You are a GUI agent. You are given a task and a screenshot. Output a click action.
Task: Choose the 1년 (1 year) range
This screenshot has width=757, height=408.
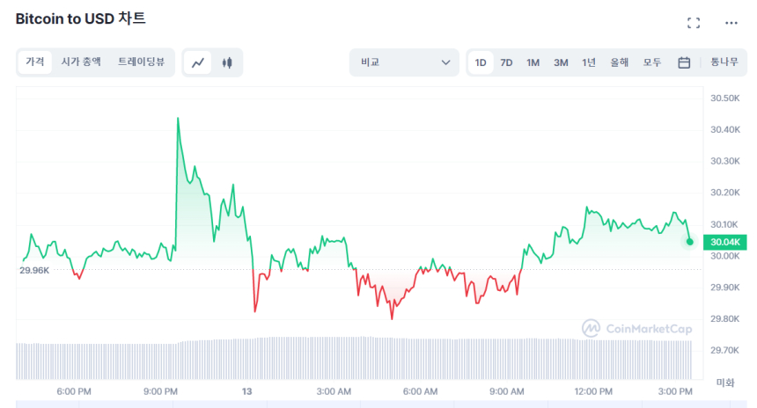click(589, 62)
